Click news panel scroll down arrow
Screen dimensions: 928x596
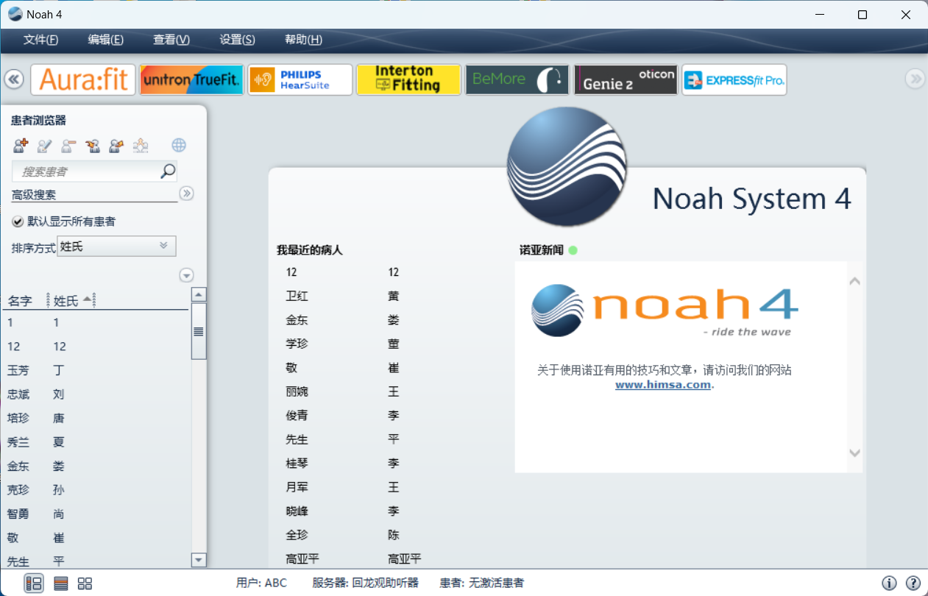point(854,453)
